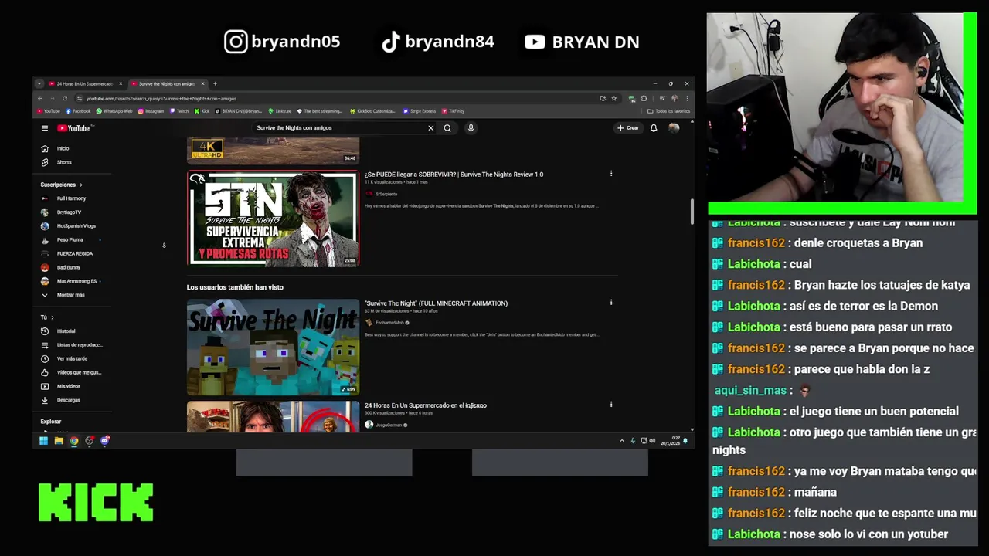Click the YouTube page vertical scrollbar
This screenshot has height=556, width=989.
pos(692,212)
